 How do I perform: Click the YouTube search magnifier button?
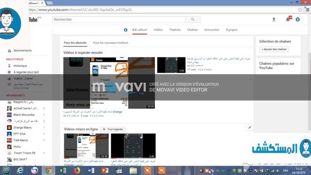pos(193,19)
